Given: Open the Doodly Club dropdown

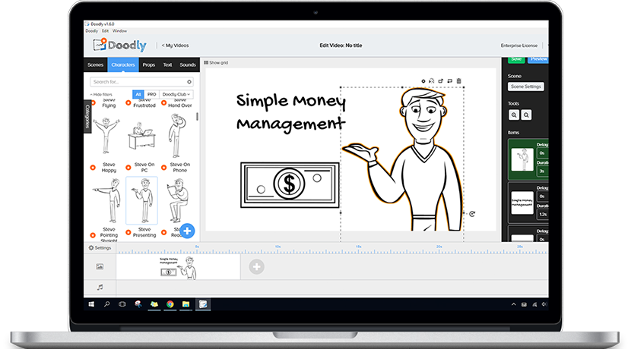Looking at the screenshot, I should [x=176, y=94].
